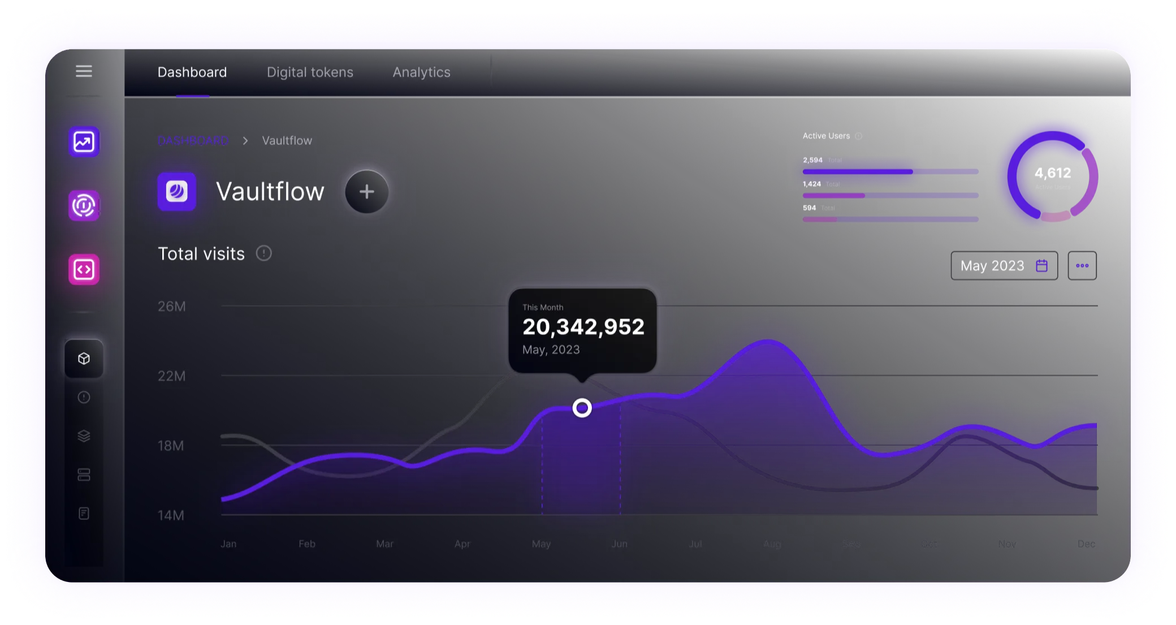Click info icon next to Total visits
Screen dimensions: 1176x625
pyautogui.click(x=263, y=253)
